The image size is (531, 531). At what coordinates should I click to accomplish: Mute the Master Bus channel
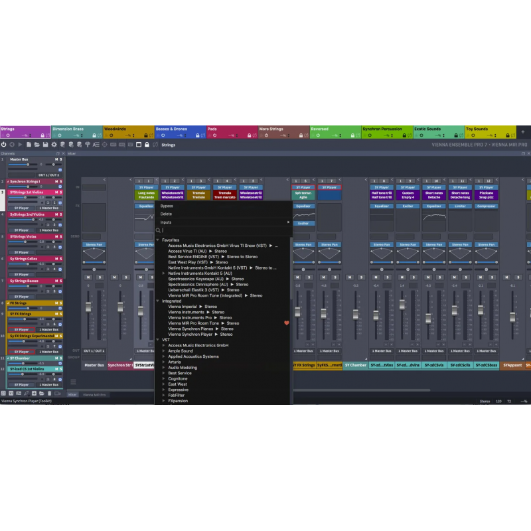[x=56, y=159]
